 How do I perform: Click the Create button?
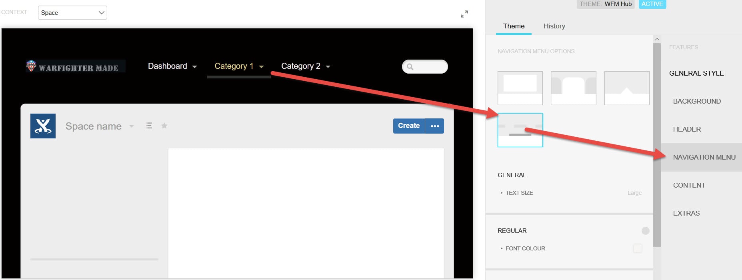tap(409, 126)
